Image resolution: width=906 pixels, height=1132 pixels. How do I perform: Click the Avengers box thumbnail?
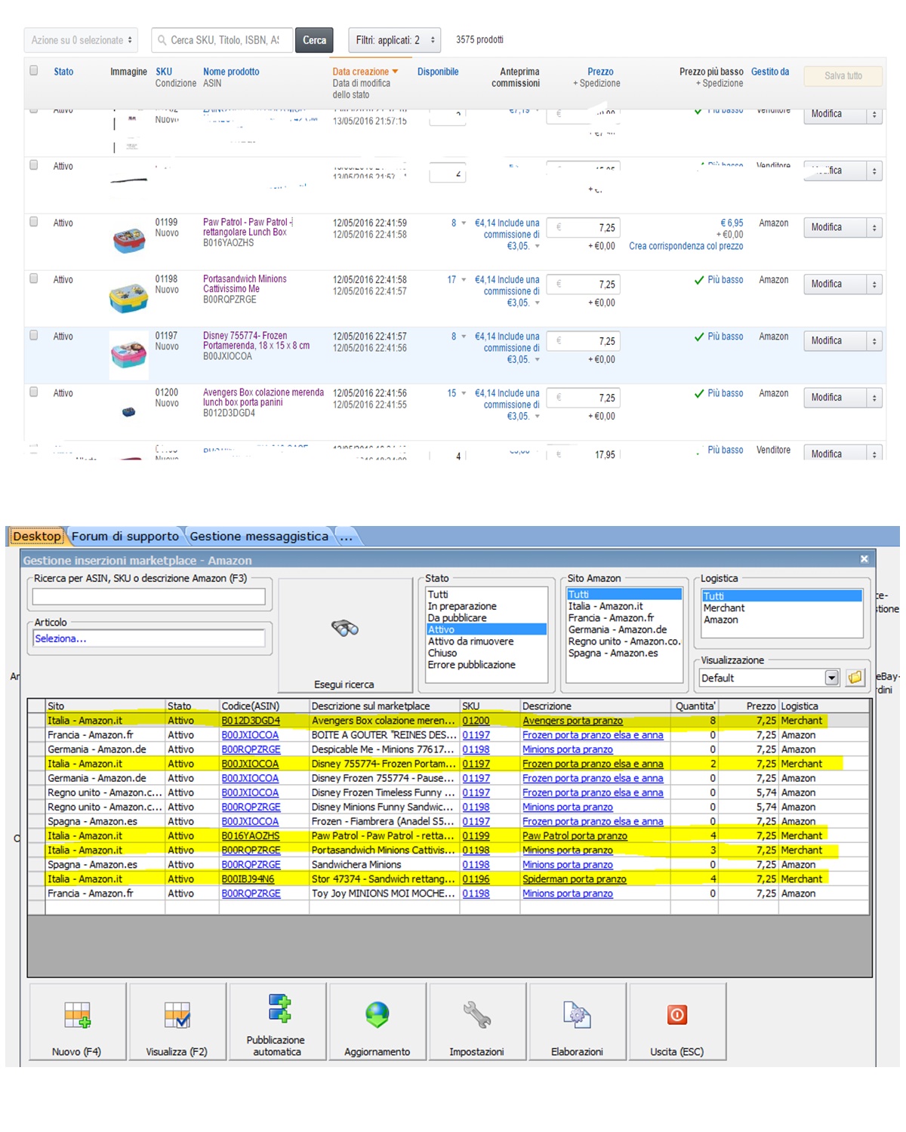pyautogui.click(x=128, y=412)
